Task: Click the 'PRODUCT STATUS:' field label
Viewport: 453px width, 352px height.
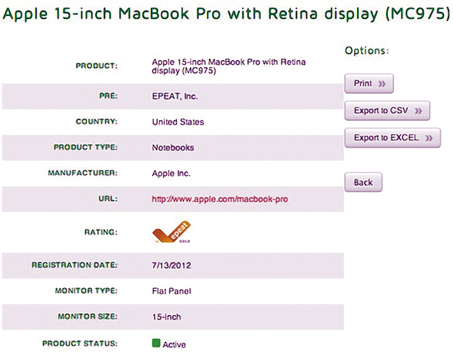Action: (80, 343)
